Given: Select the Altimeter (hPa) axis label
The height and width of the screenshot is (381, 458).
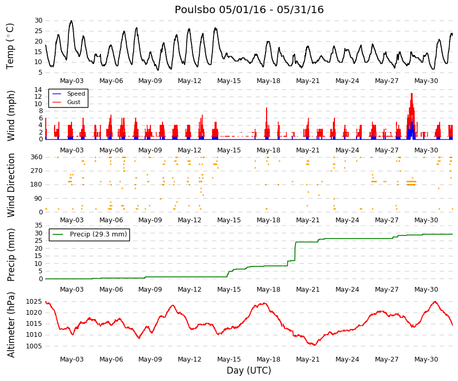Looking at the screenshot, I should (11, 324).
